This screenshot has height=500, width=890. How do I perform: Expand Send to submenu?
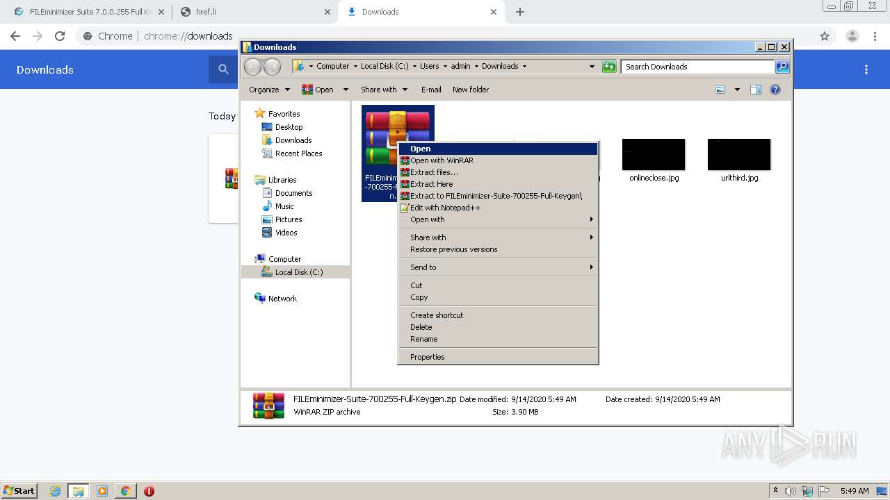pos(498,267)
